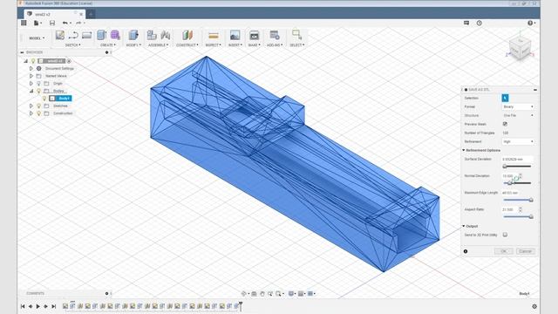Cancel the Save as STL dialog
558x314 pixels.
click(525, 251)
